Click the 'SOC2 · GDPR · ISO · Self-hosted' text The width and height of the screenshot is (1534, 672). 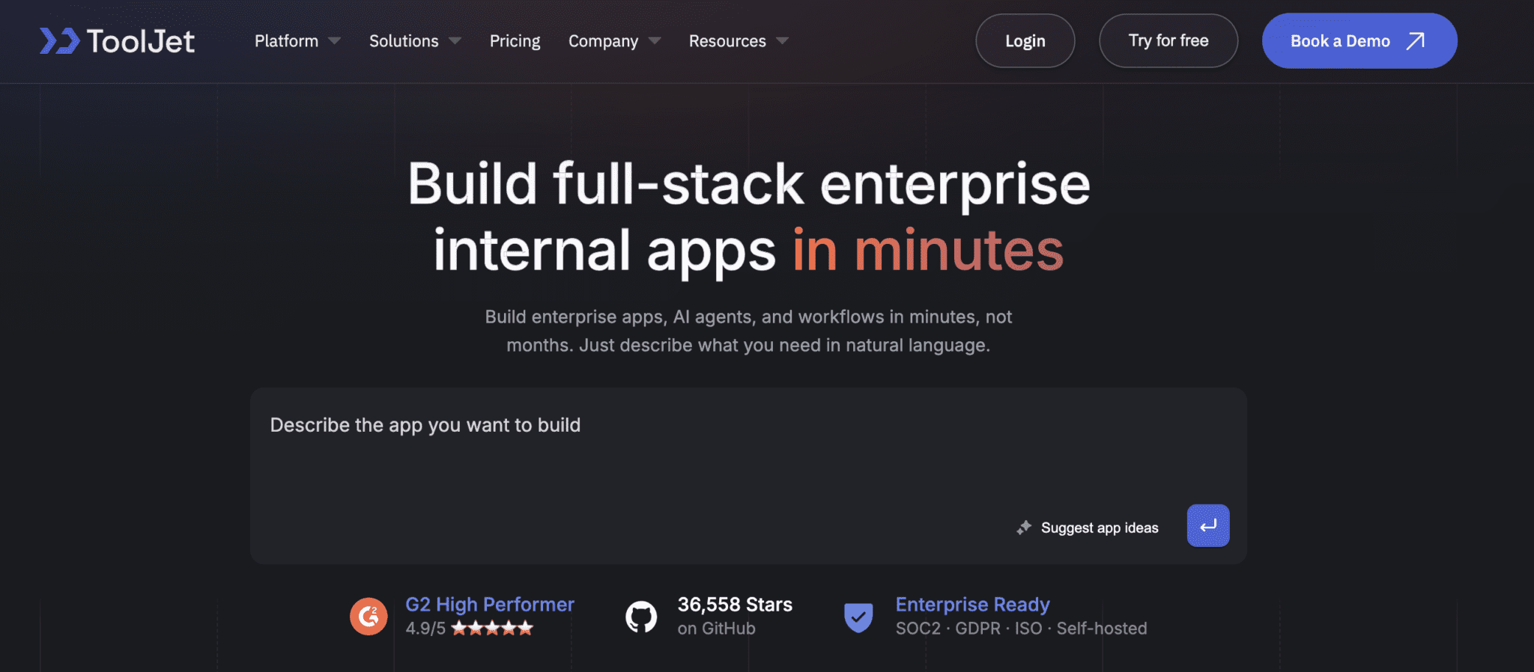tap(1021, 629)
